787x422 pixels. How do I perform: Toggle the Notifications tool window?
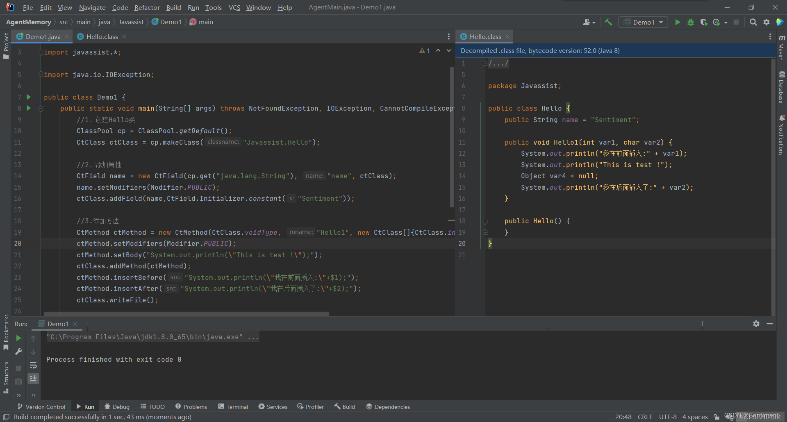click(782, 135)
